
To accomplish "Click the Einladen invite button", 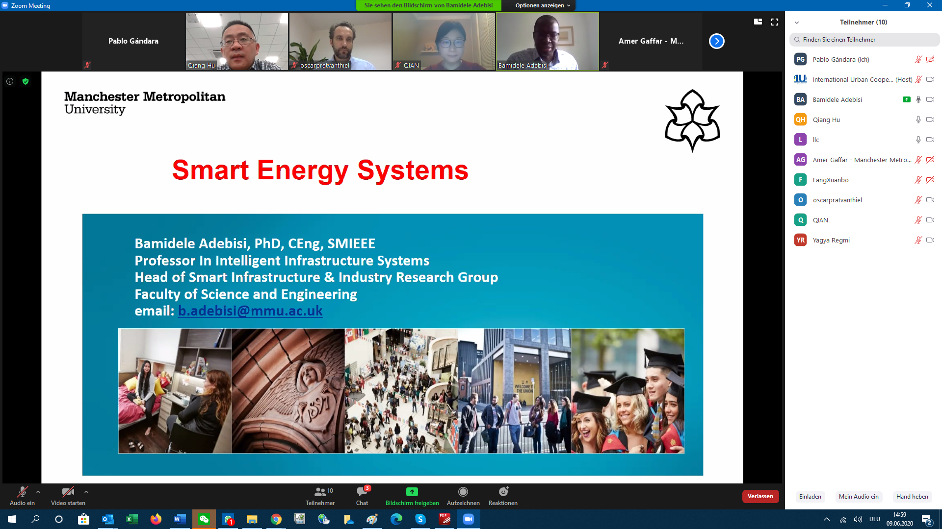I will pyautogui.click(x=810, y=497).
